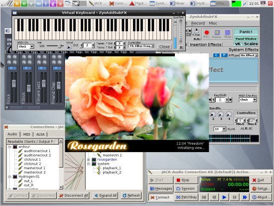
Task: Toggle the 'R' key-limit button near Min.k
Action: pyautogui.click(x=246, y=128)
